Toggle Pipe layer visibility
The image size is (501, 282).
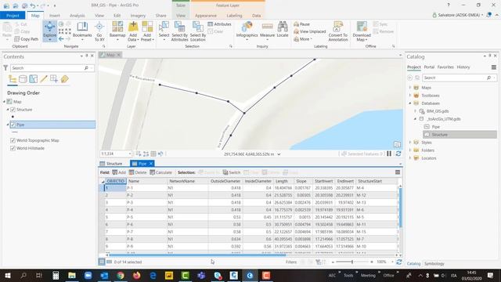point(13,125)
